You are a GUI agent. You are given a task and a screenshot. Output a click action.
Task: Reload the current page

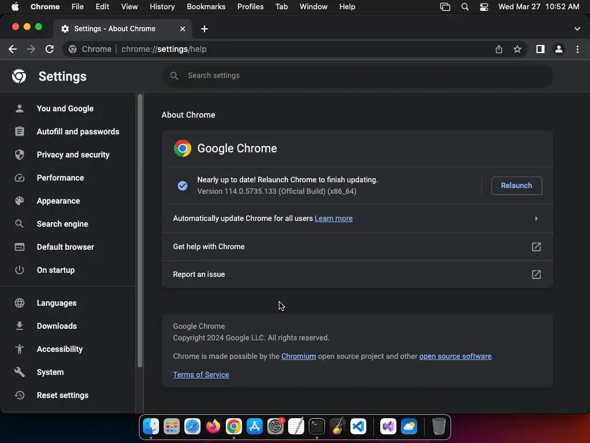pyautogui.click(x=50, y=49)
